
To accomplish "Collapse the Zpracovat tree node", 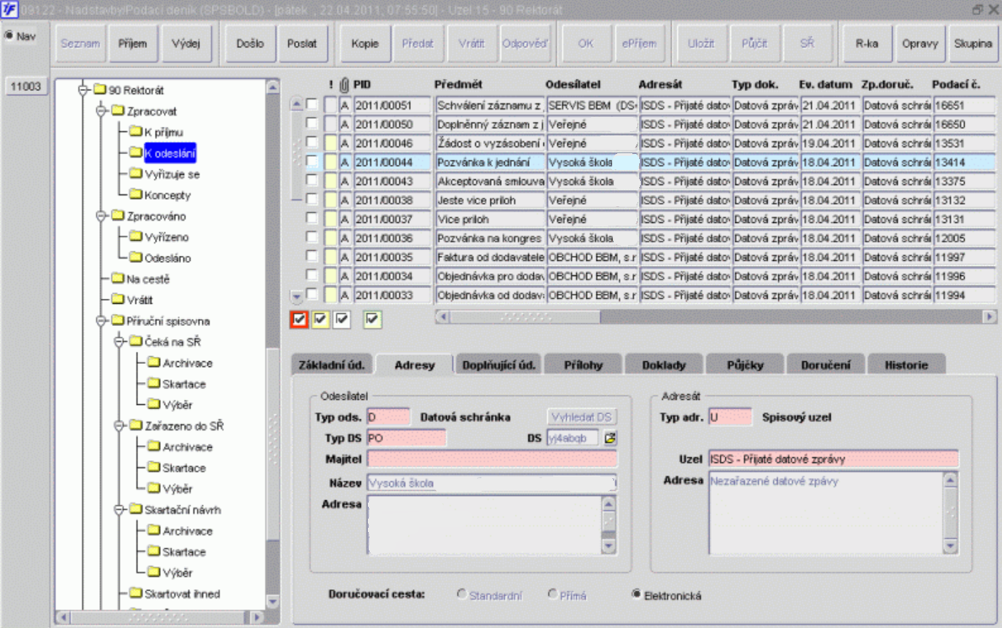I will pyautogui.click(x=100, y=111).
